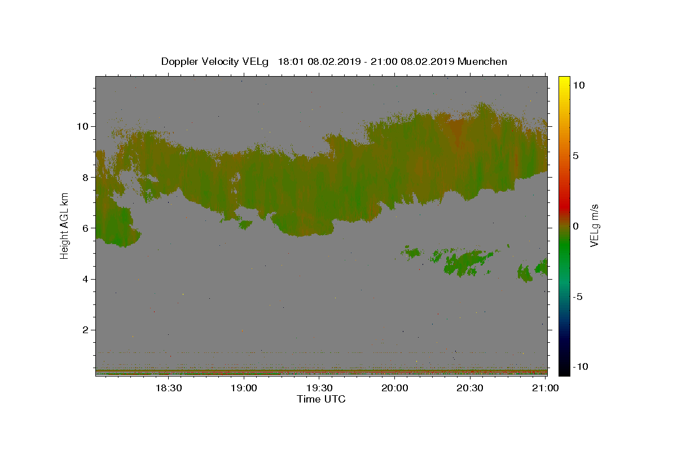Click the black bottom end of the colorbar
This screenshot has width=677, height=451.
[x=564, y=369]
